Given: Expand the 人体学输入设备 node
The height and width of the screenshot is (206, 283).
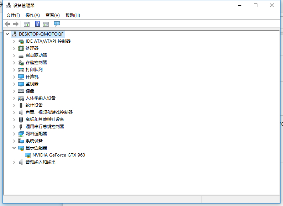Looking at the screenshot, I should pyautogui.click(x=14, y=98).
